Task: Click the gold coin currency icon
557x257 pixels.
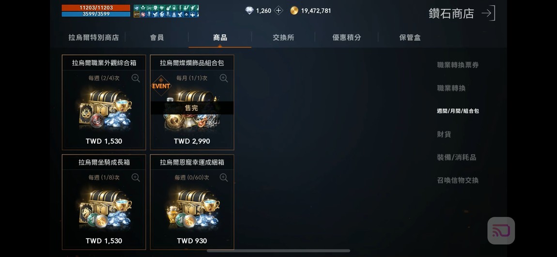Action: (294, 11)
